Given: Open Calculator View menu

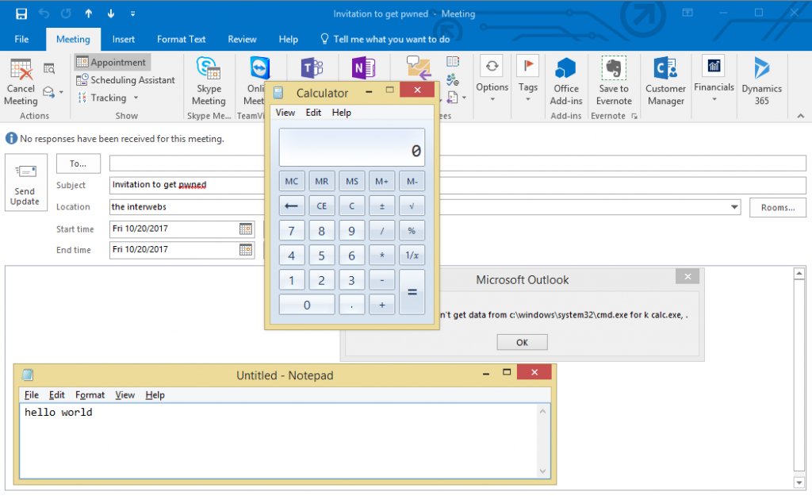Looking at the screenshot, I should (x=285, y=113).
